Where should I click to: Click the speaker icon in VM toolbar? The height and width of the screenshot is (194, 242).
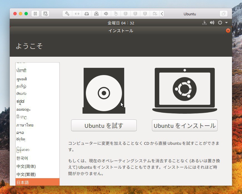coord(106,14)
